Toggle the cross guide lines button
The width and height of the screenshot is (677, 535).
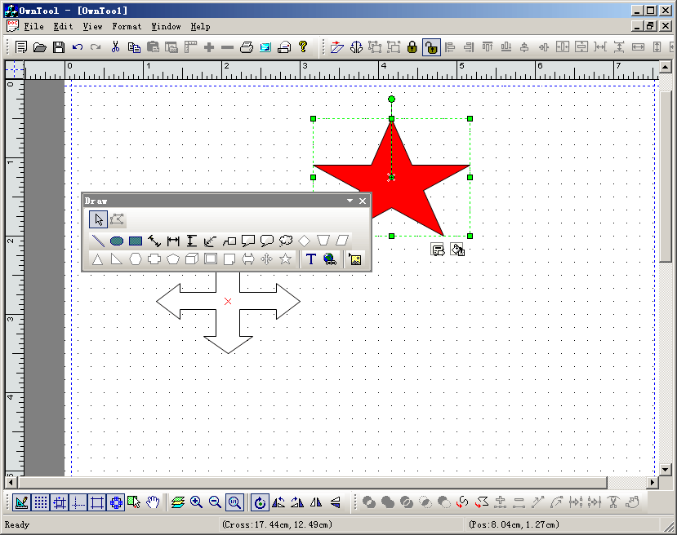pyautogui.click(x=78, y=502)
